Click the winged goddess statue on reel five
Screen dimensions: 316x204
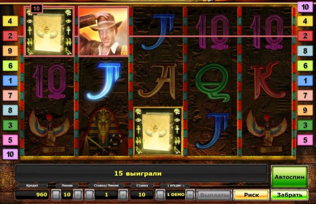pos(267,132)
